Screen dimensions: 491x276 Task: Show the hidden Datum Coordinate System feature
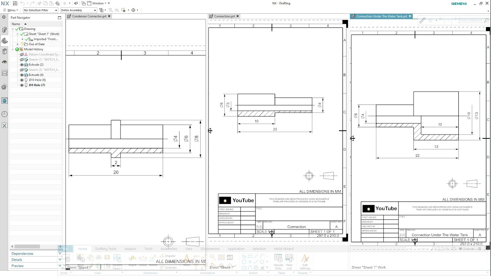pyautogui.click(x=22, y=54)
